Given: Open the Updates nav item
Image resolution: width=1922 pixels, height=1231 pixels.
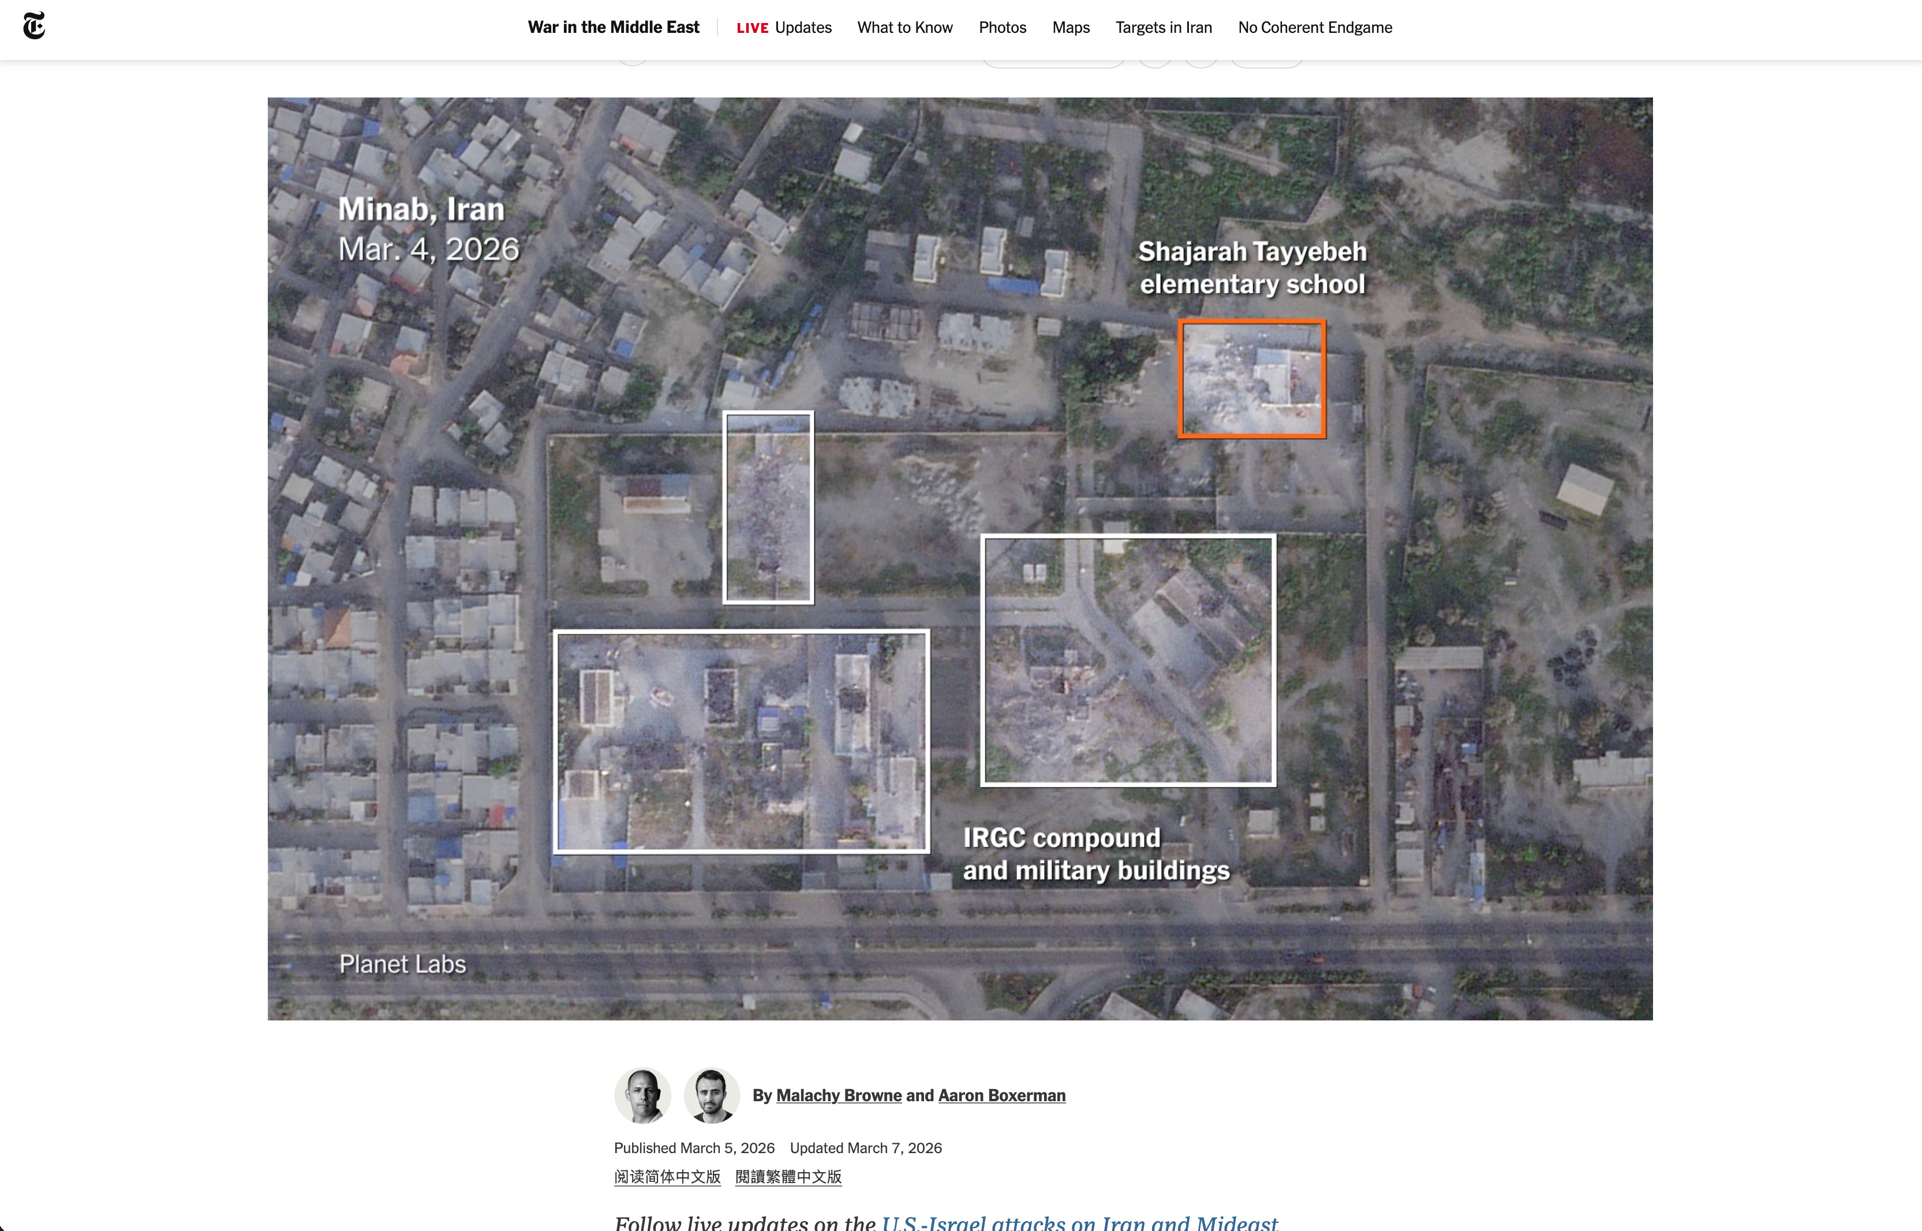Looking at the screenshot, I should (803, 27).
